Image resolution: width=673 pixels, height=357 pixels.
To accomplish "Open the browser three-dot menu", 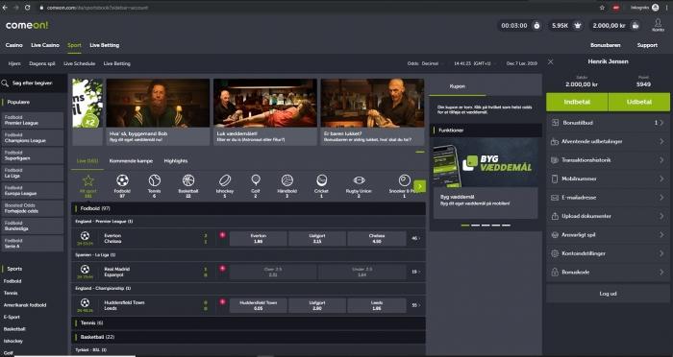I will [666, 8].
